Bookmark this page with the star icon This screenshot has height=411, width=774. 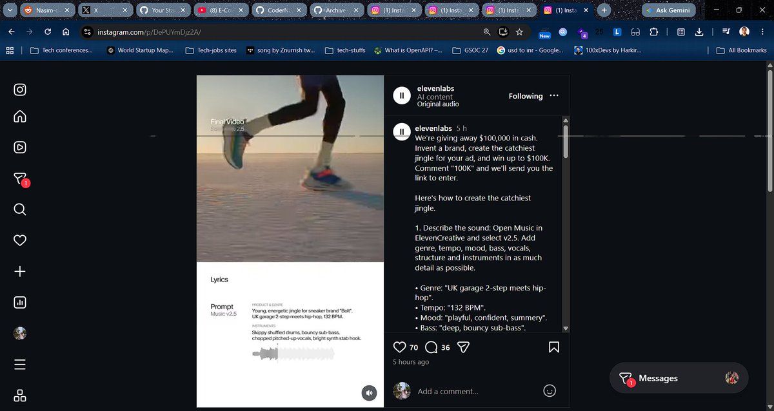[519, 32]
